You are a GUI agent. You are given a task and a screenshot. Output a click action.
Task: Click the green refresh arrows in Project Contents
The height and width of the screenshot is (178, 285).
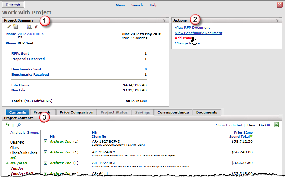pos(8,125)
